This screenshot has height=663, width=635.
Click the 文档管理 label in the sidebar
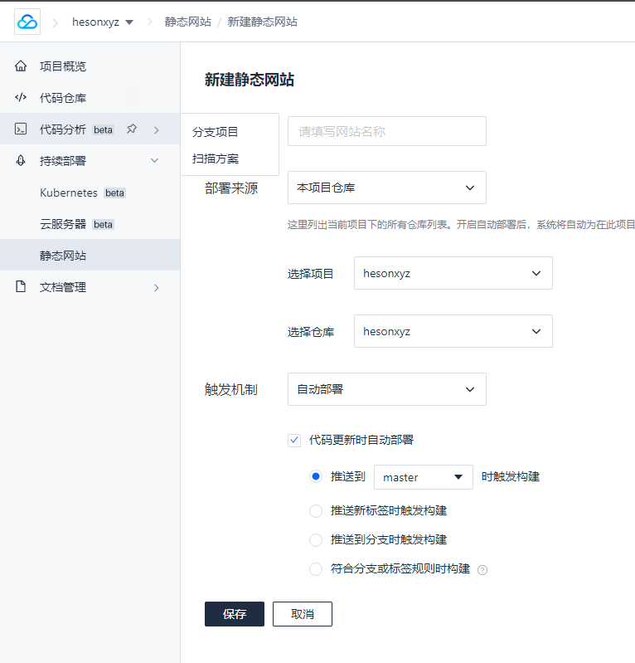point(63,287)
